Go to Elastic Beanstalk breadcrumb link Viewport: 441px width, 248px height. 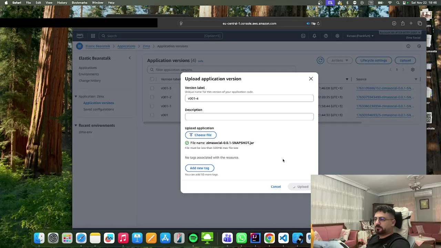click(98, 46)
